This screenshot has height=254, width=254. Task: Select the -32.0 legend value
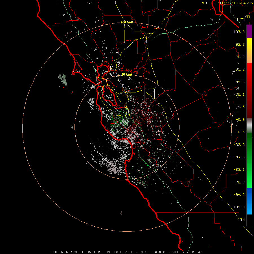click(x=239, y=145)
